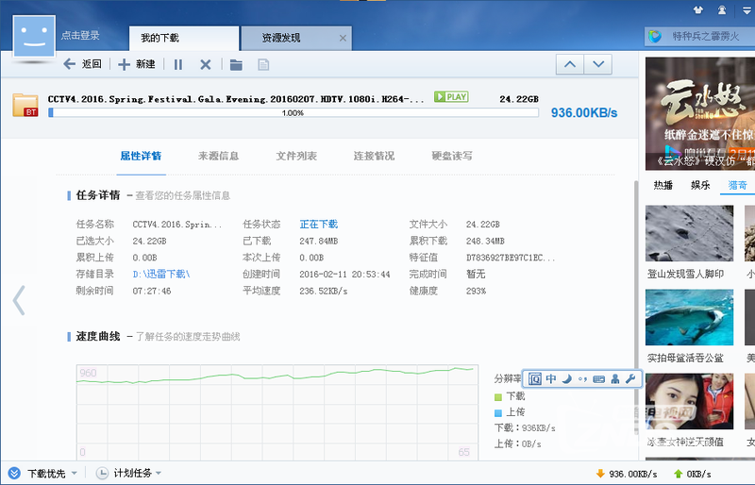The height and width of the screenshot is (485, 755).
Task: Switch to the 我的下载 tab
Action: 184,38
